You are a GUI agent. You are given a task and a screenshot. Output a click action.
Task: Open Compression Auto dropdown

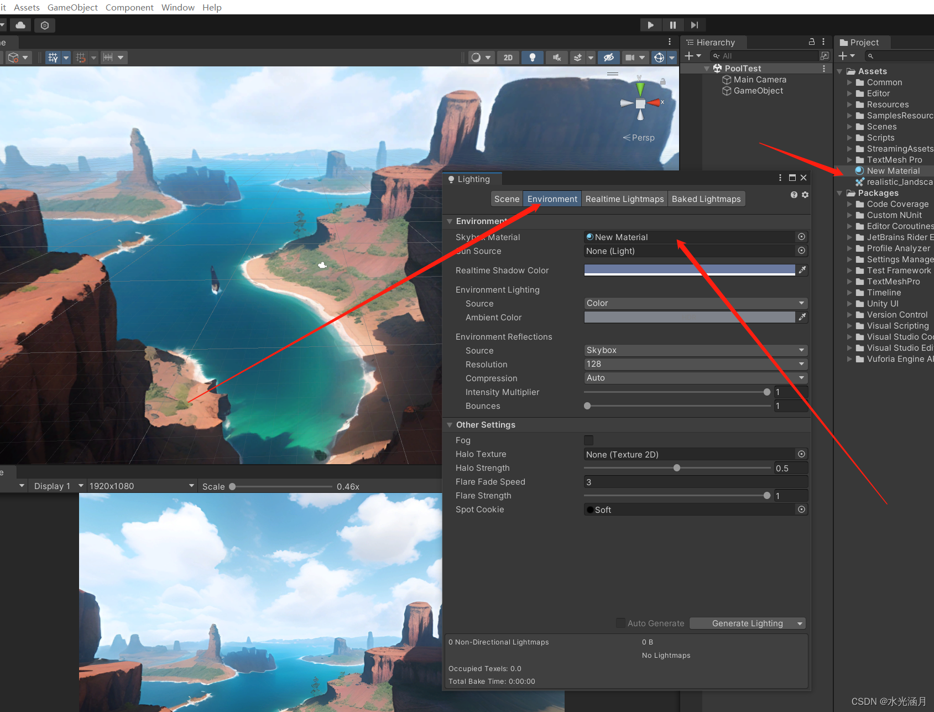click(696, 378)
